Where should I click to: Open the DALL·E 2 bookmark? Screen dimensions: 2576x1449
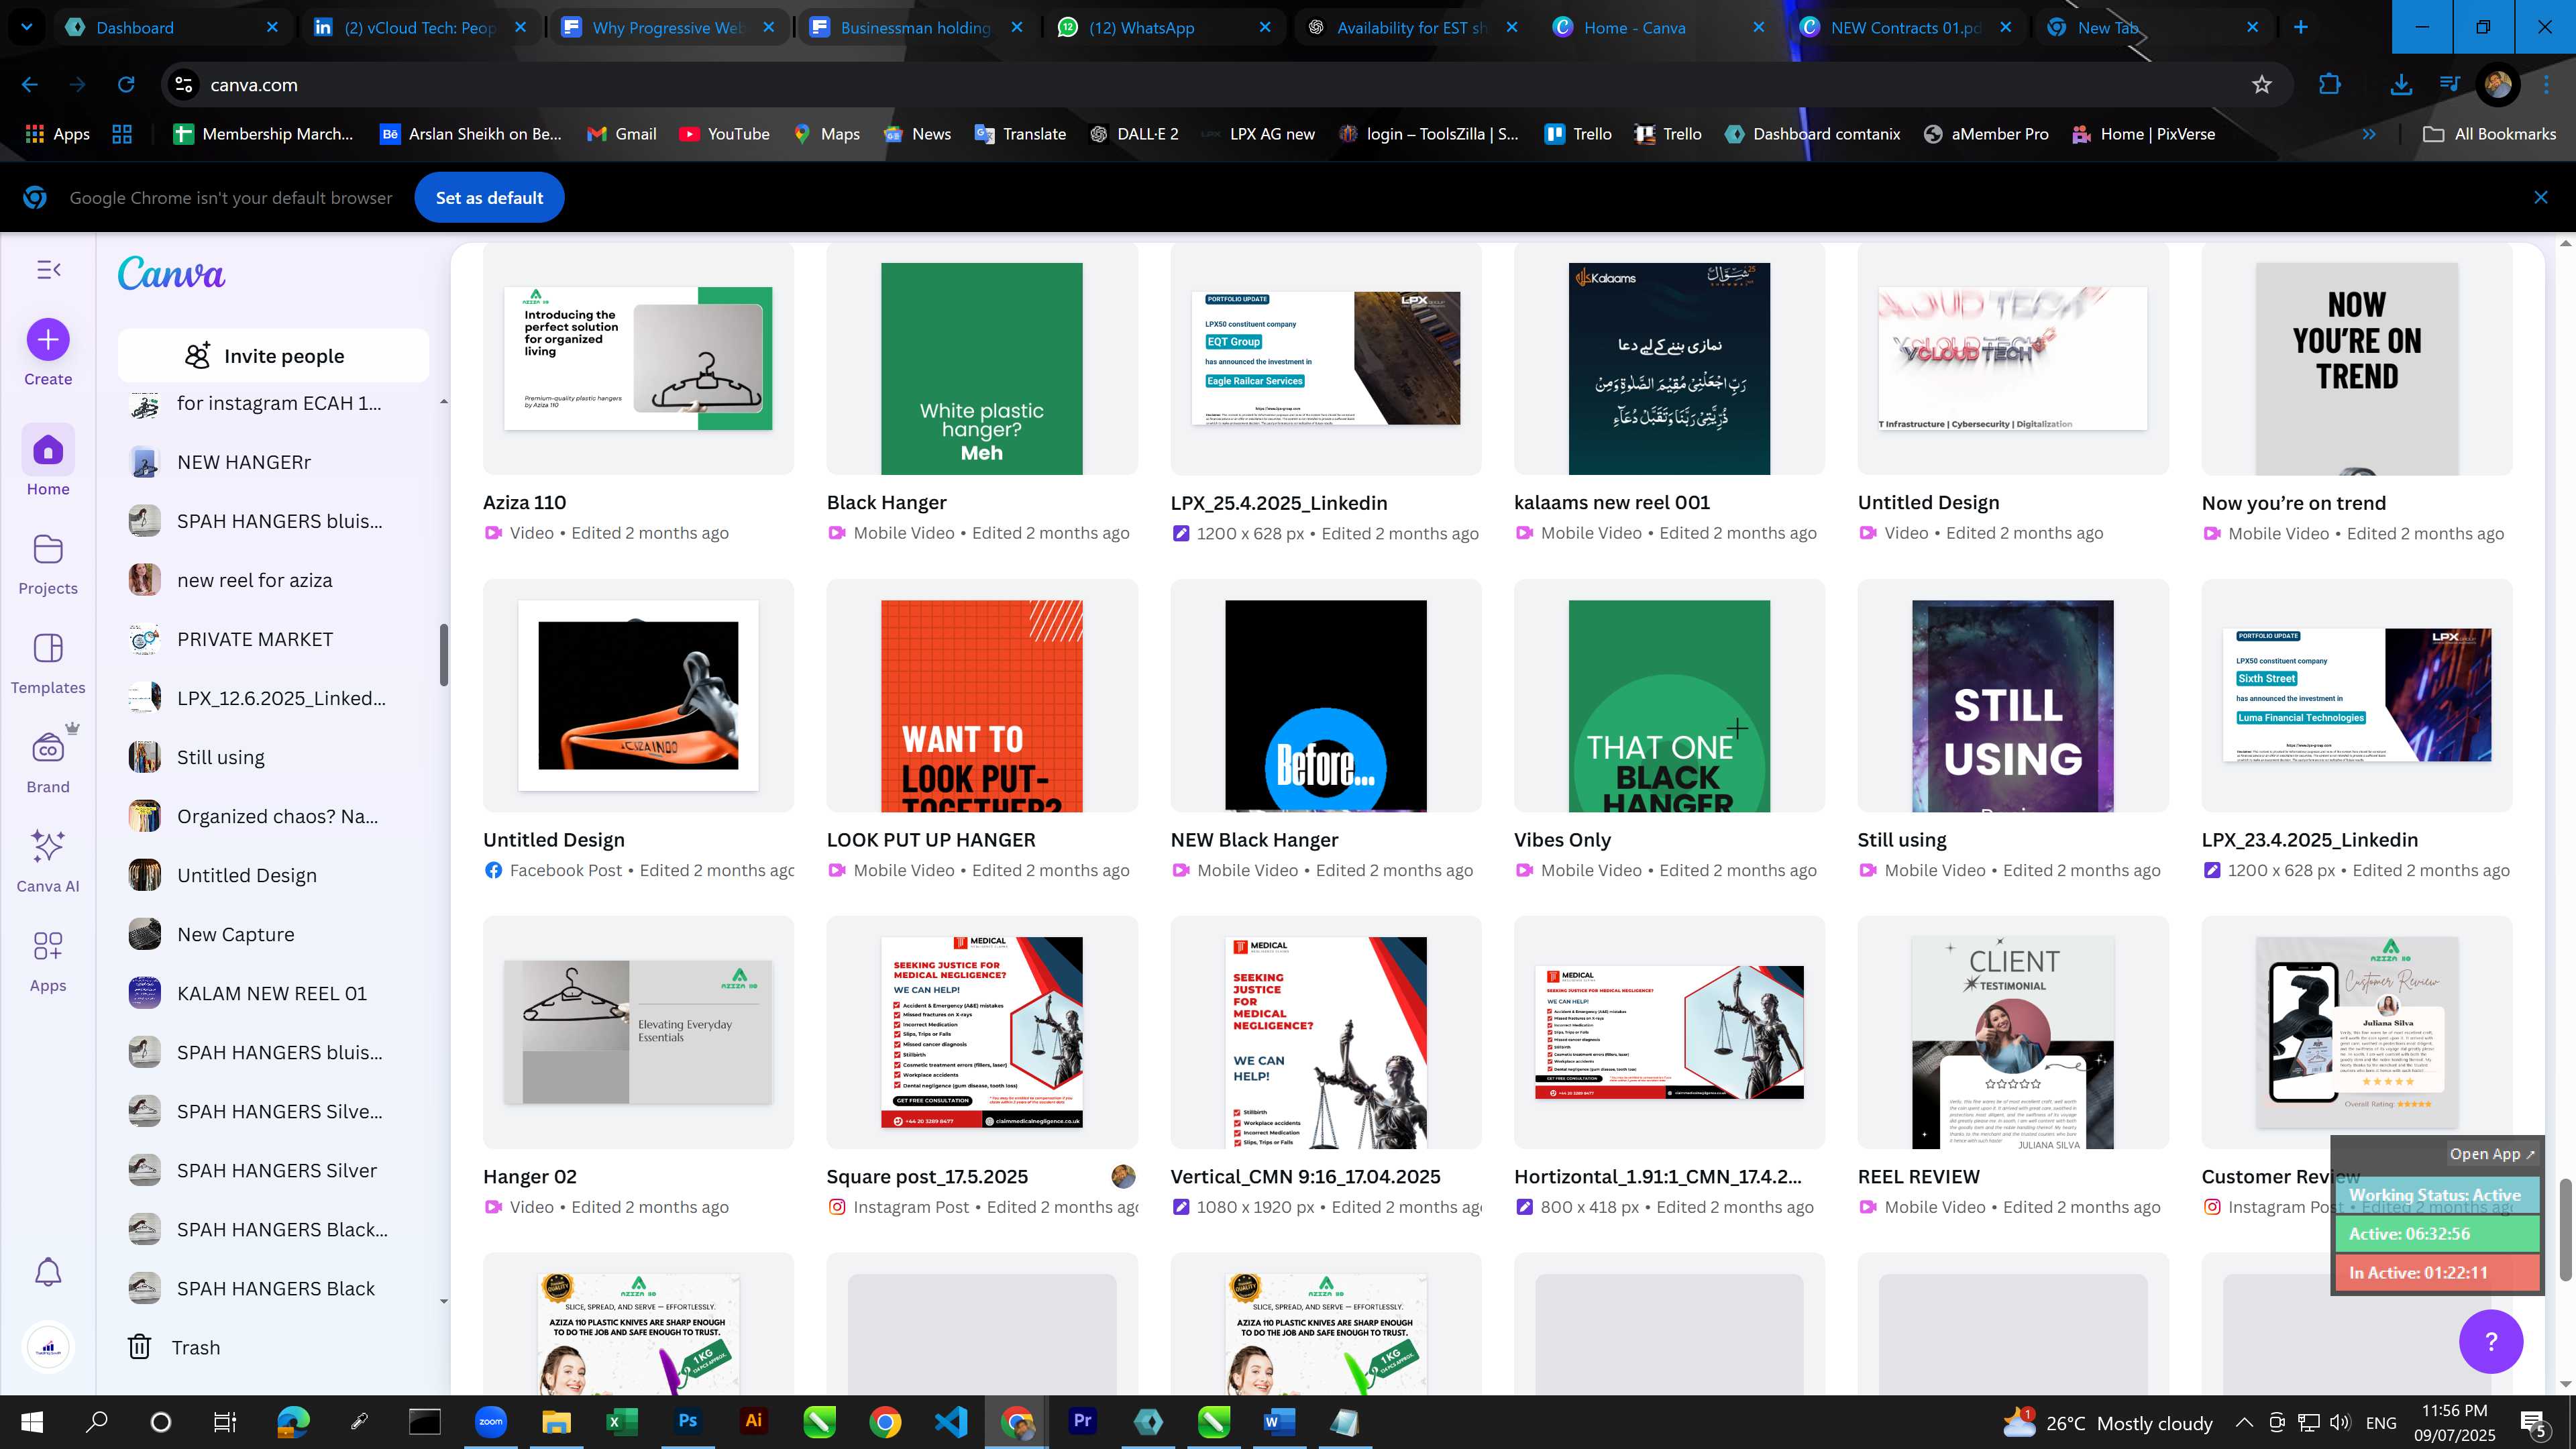coord(1134,134)
